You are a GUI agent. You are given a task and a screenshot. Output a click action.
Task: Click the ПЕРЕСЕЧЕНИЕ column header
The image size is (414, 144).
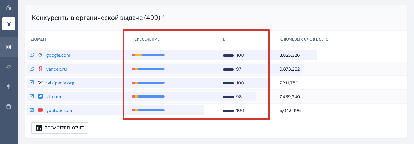tap(145, 39)
